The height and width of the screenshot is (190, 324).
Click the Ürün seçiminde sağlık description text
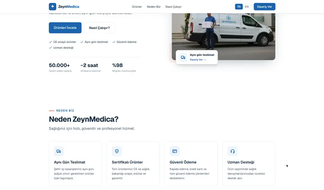click(x=246, y=174)
